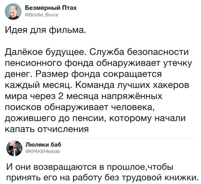
Task: Click the @Brodie_Bruce handle
Action: pyautogui.click(x=40, y=14)
